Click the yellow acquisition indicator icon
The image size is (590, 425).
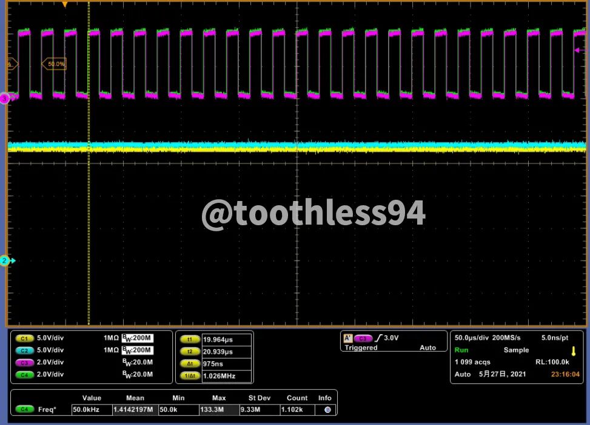[574, 351]
